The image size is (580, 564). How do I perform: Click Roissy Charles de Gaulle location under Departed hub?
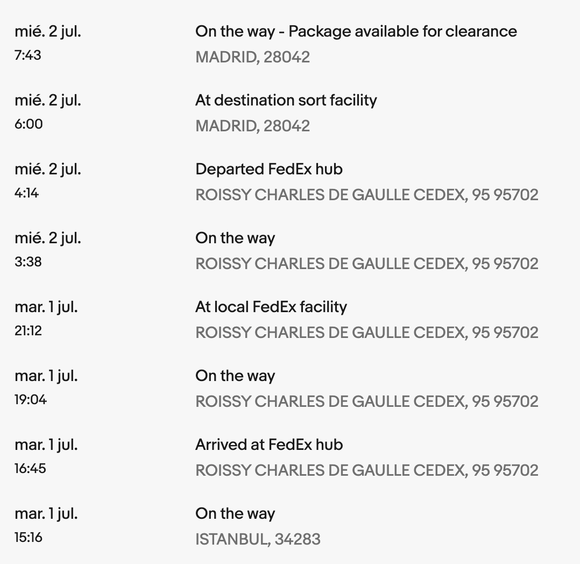(x=366, y=195)
